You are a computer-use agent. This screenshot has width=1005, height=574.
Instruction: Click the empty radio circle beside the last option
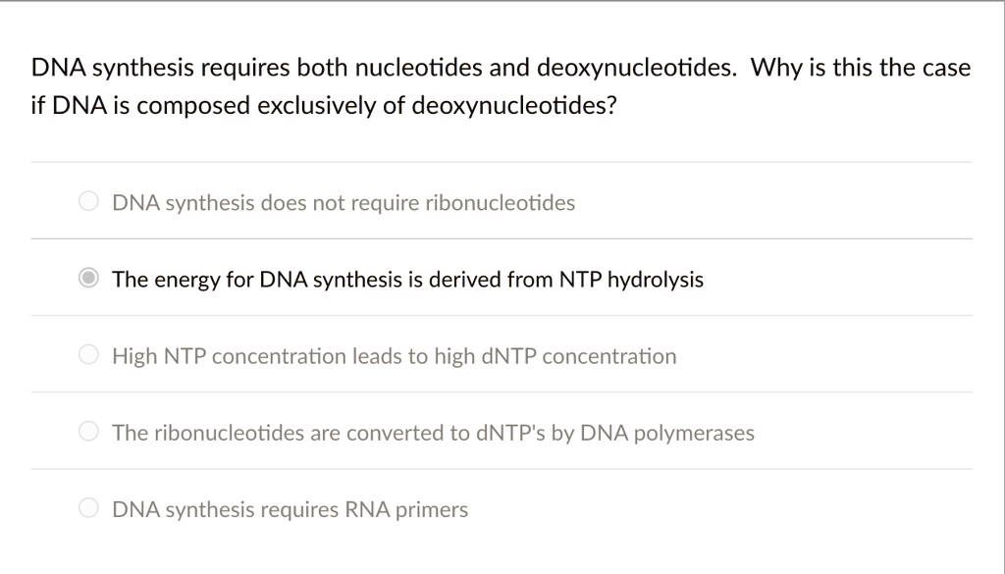(x=88, y=507)
